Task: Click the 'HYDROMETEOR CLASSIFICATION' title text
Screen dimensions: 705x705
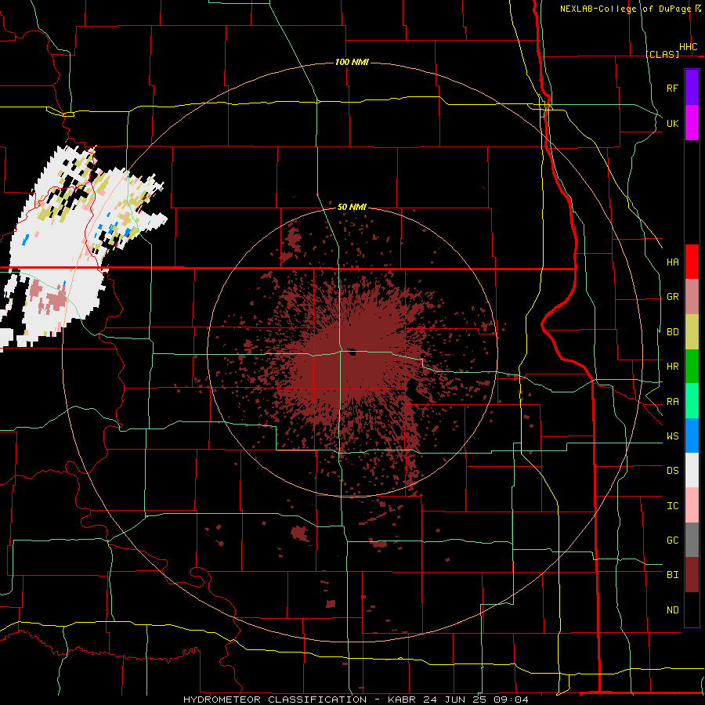Action: (275, 700)
